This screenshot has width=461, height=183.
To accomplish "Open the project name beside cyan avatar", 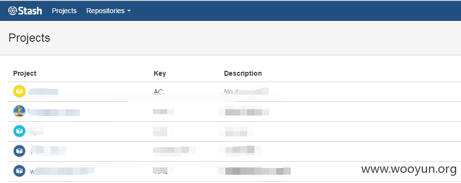I will click(x=36, y=131).
